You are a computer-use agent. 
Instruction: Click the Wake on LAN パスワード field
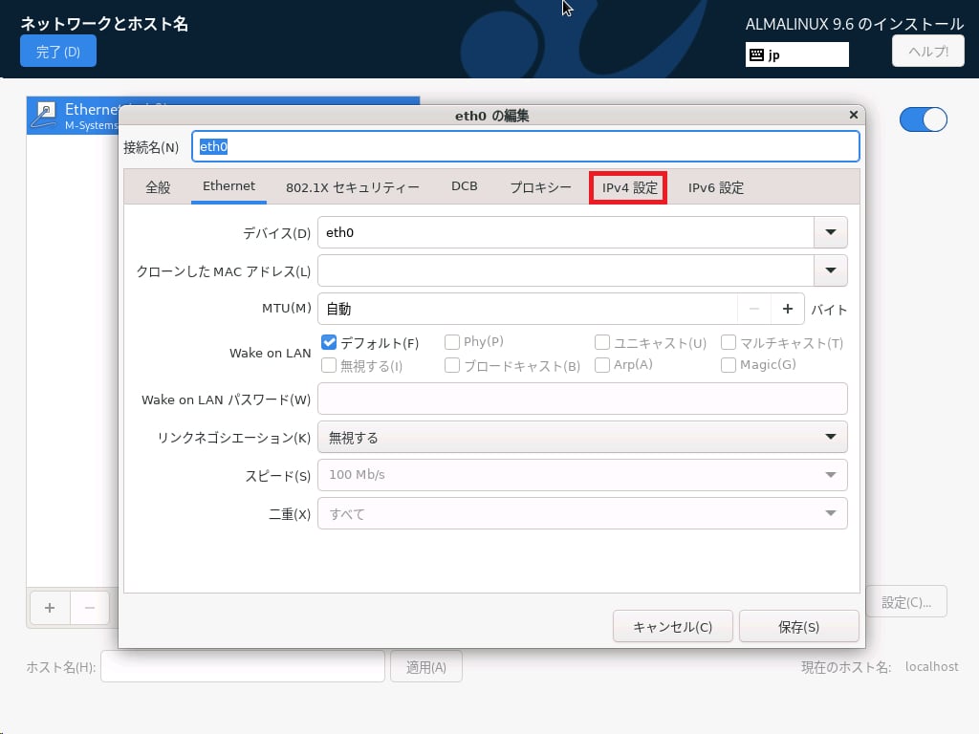tap(581, 399)
